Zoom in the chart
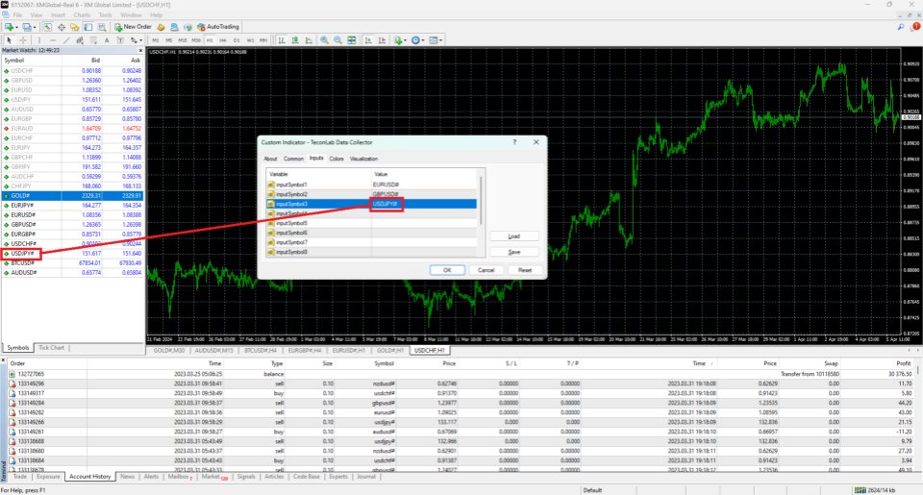This screenshot has height=495, width=923. tap(324, 40)
